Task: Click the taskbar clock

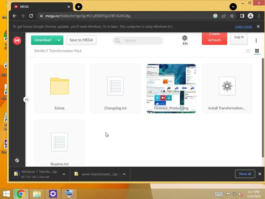Action: coord(254,194)
